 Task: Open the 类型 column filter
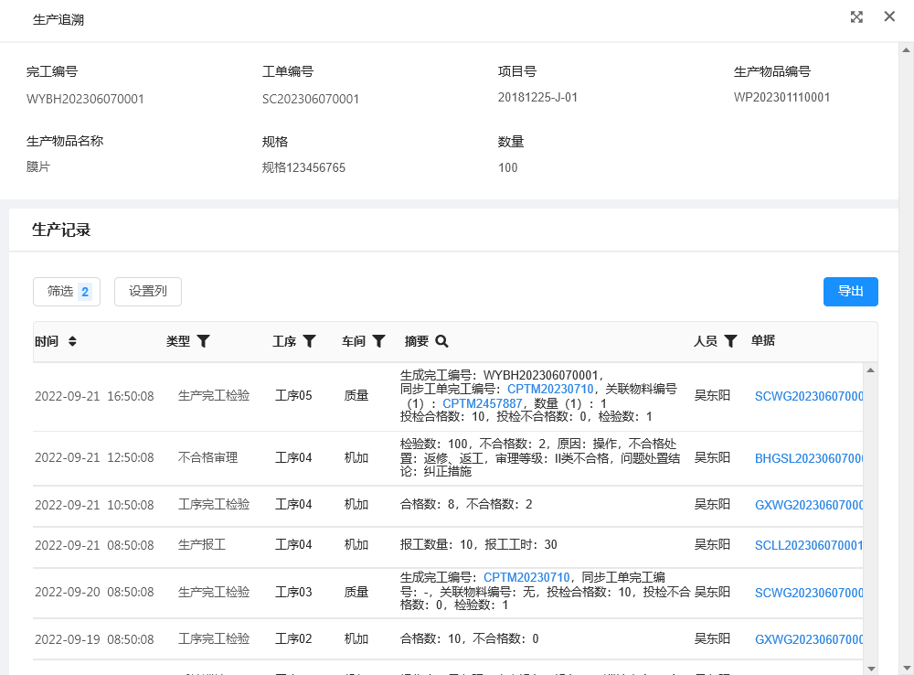point(204,341)
